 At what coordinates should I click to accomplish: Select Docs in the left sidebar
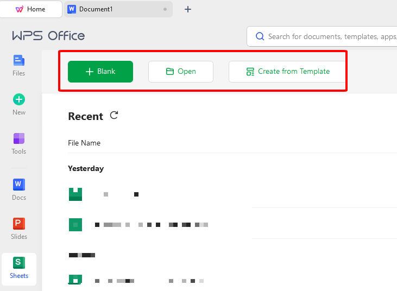click(x=18, y=189)
